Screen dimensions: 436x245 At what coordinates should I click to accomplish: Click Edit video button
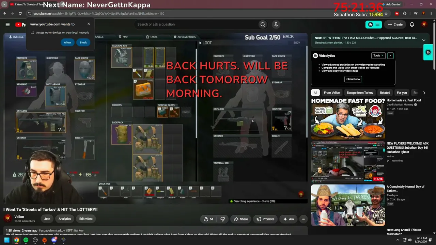[x=86, y=219]
